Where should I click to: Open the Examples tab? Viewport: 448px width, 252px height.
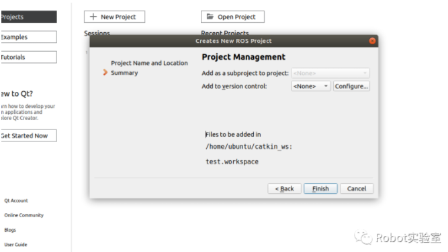tap(29, 37)
